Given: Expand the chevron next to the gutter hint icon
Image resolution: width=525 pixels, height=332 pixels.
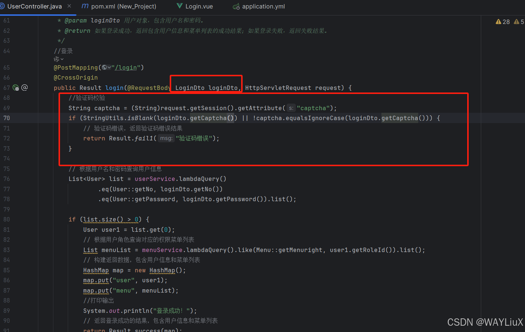Looking at the screenshot, I should tap(62, 59).
